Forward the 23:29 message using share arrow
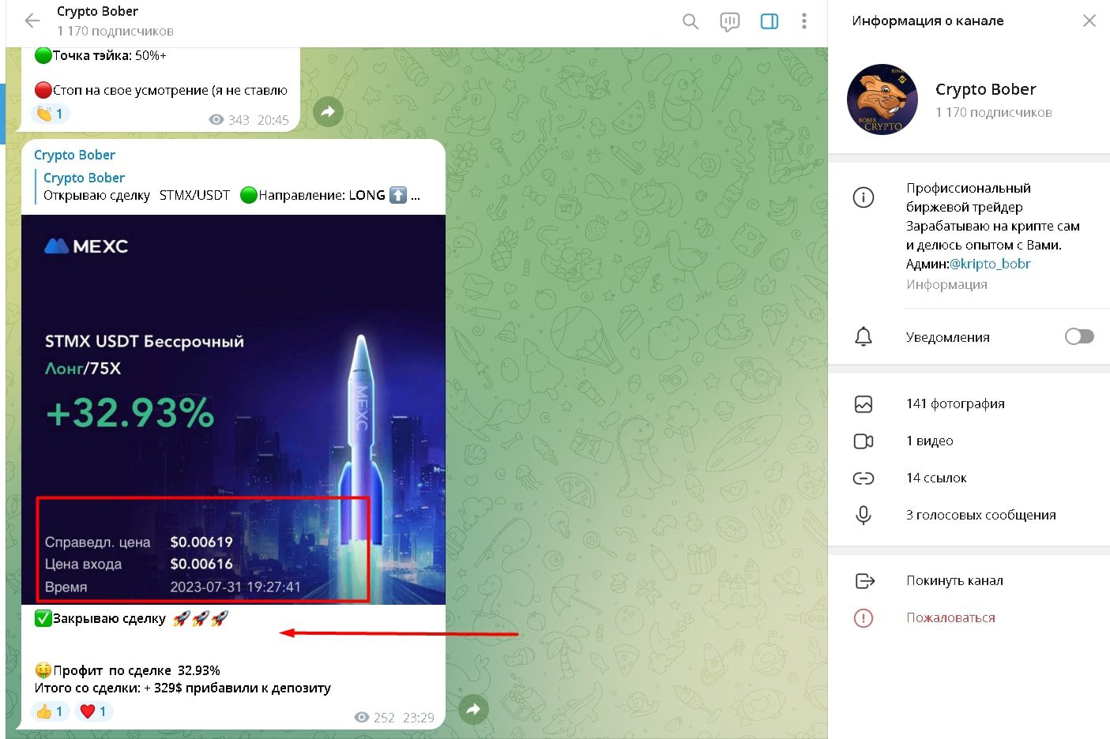The height and width of the screenshot is (739, 1110). pos(473,709)
